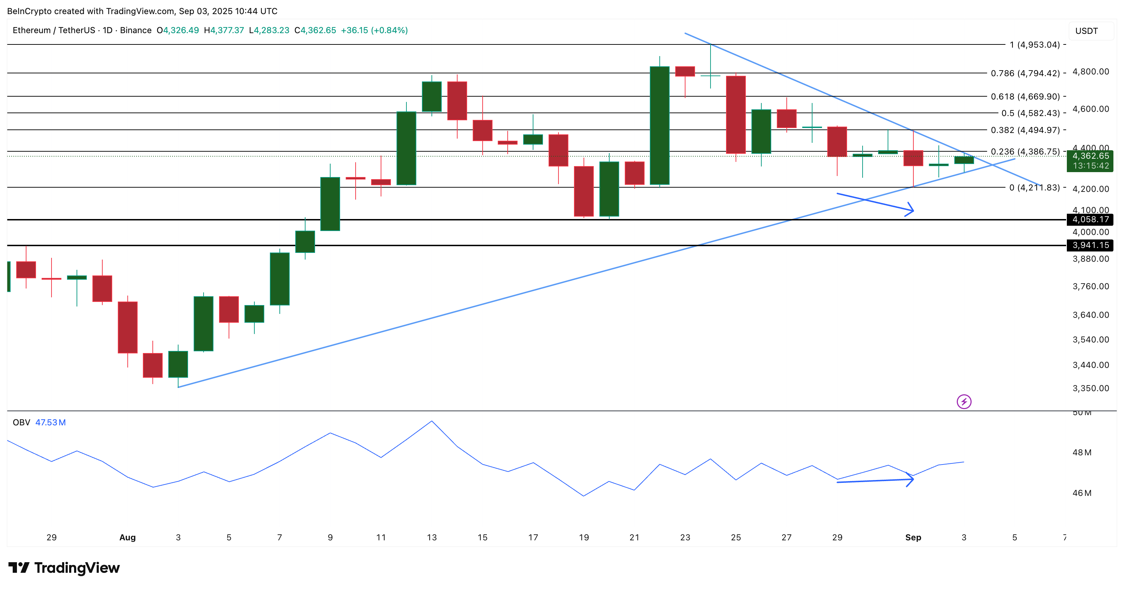
Task: Click the lightning bolt instant trading icon
Action: click(x=964, y=402)
